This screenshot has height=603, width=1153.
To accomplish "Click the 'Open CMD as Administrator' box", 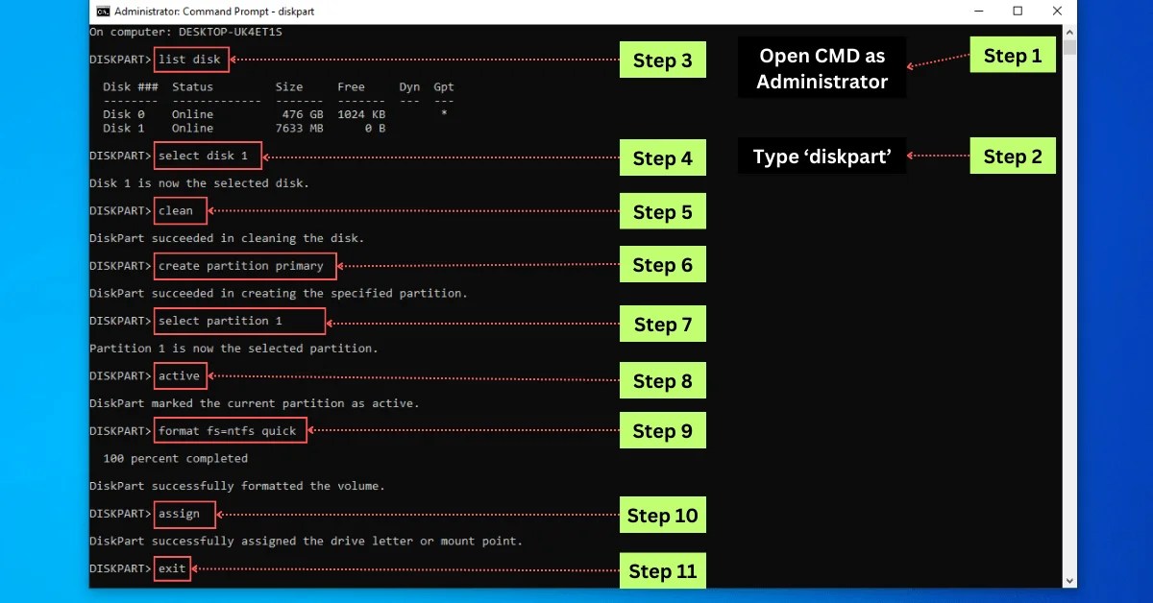I will click(x=822, y=67).
